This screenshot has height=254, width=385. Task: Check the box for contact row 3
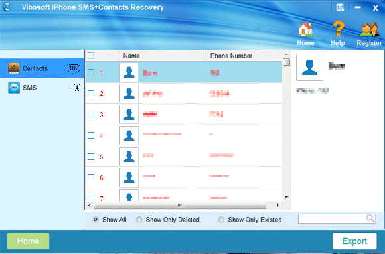coord(91,114)
